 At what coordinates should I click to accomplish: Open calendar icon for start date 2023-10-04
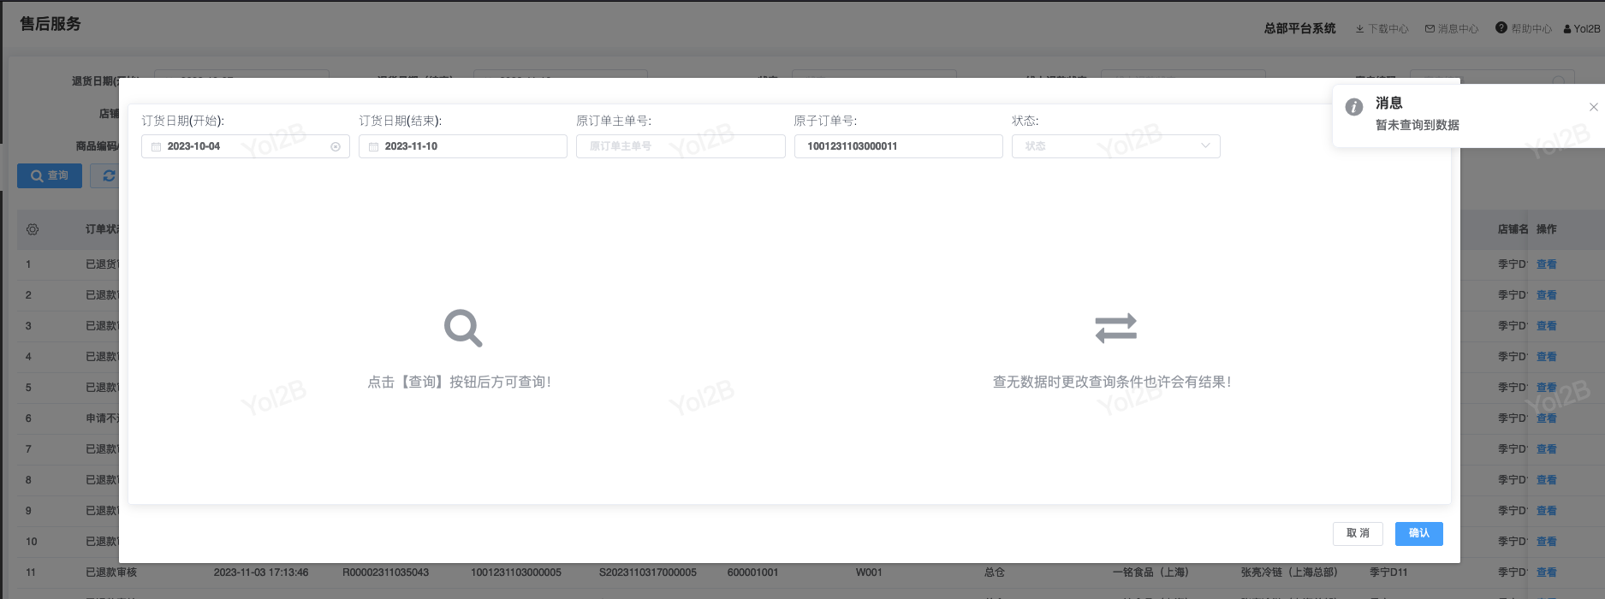click(156, 147)
